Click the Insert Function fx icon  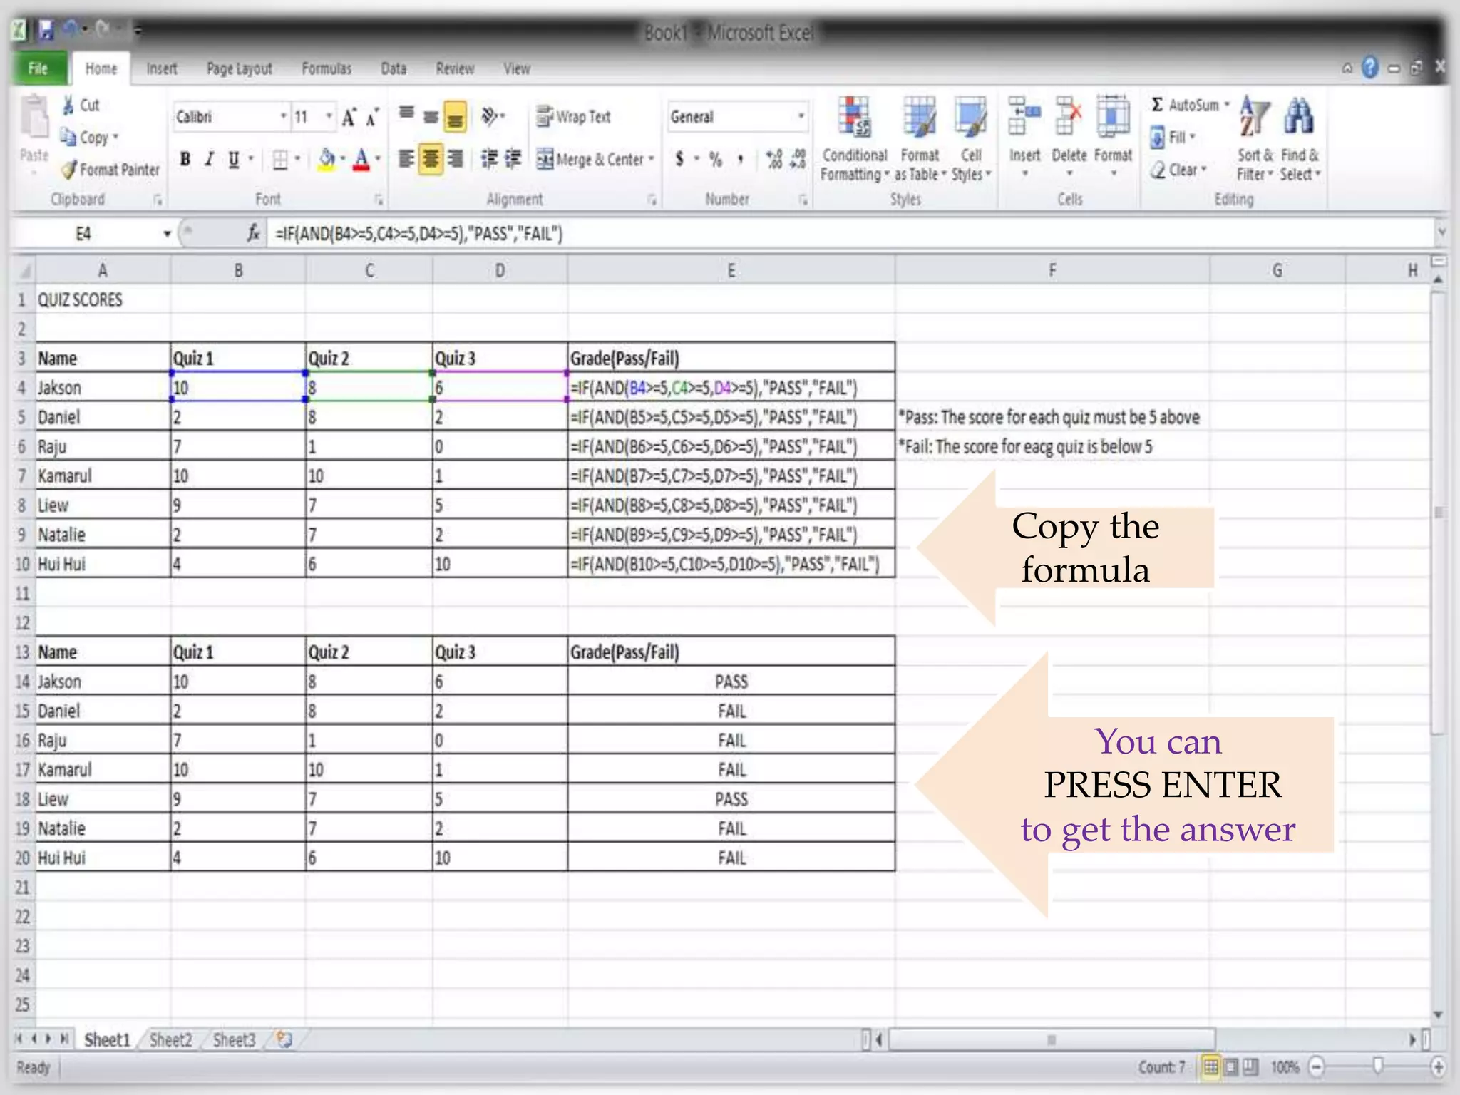[x=253, y=233]
